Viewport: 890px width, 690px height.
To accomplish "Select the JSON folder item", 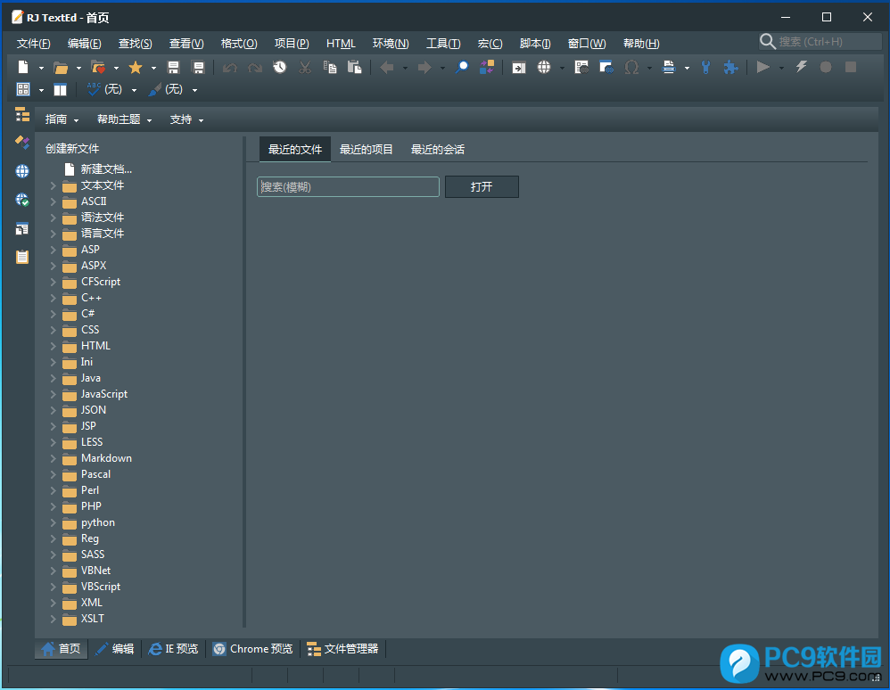I will click(x=94, y=410).
